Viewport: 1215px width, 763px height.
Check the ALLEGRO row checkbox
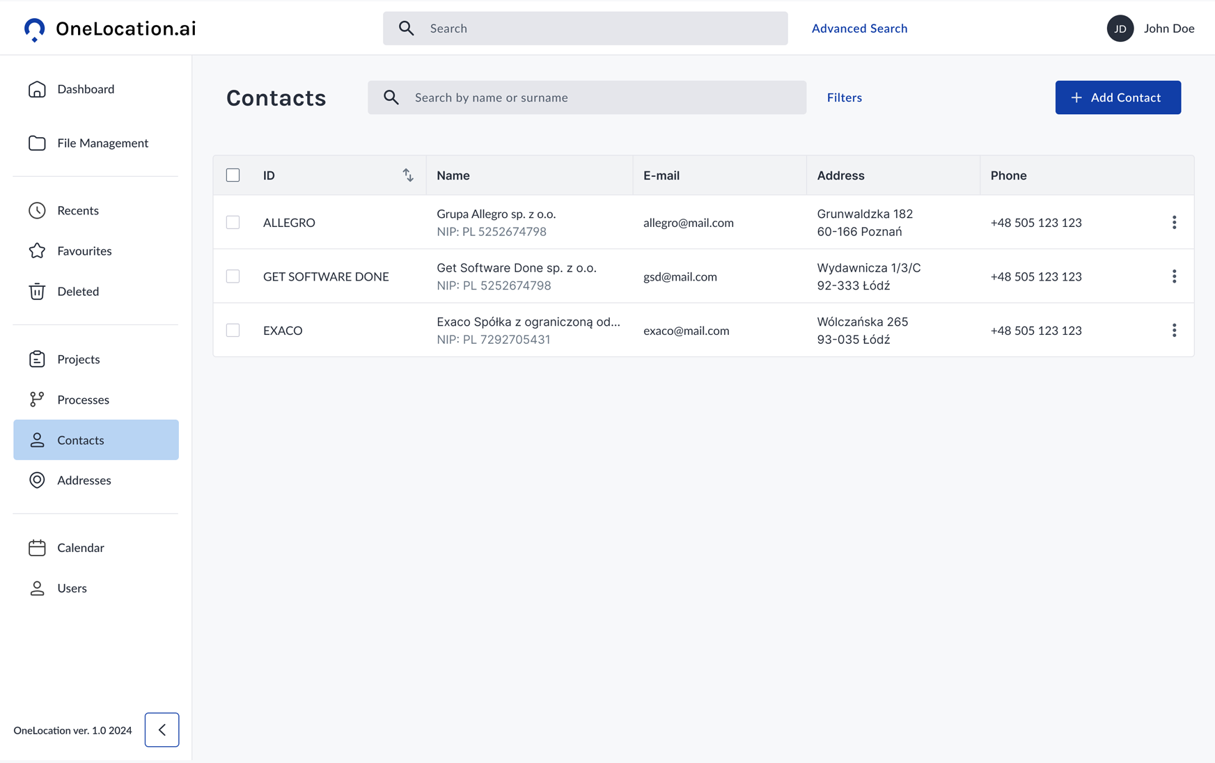(x=233, y=223)
